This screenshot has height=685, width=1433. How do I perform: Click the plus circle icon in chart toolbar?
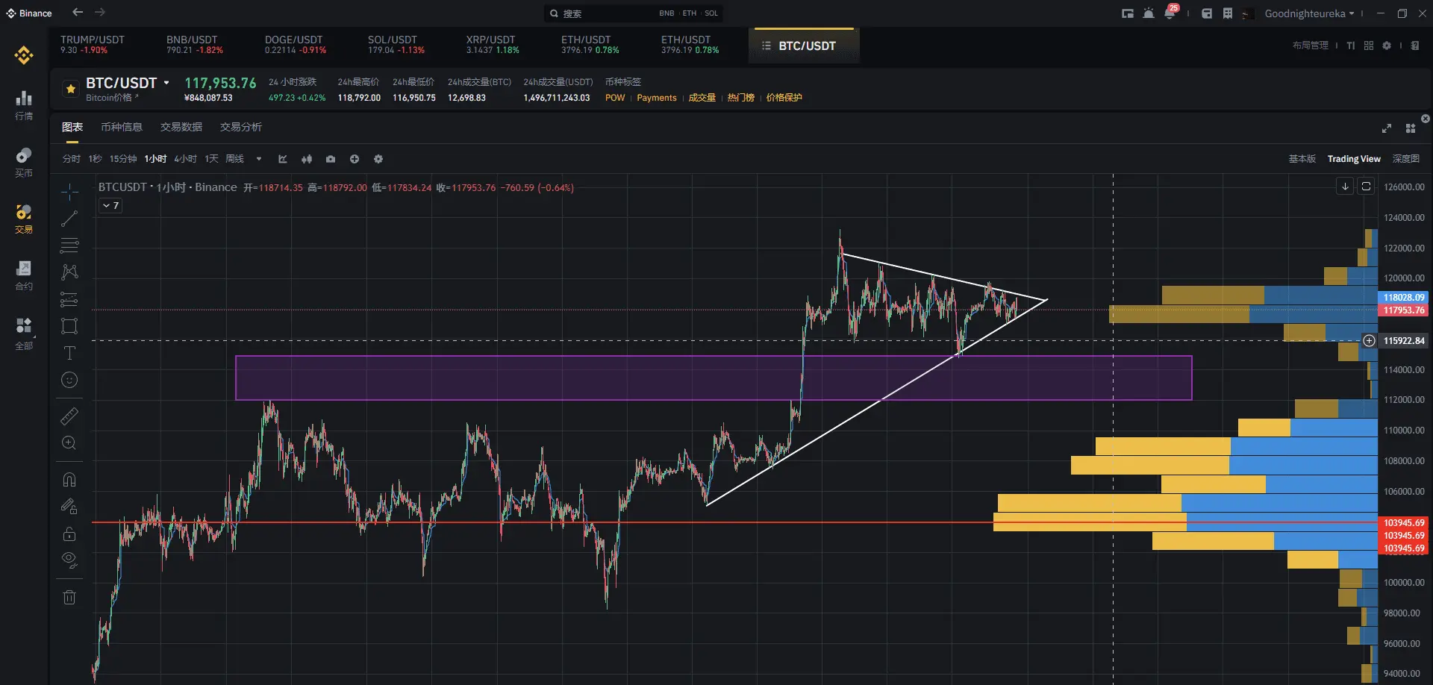(355, 159)
